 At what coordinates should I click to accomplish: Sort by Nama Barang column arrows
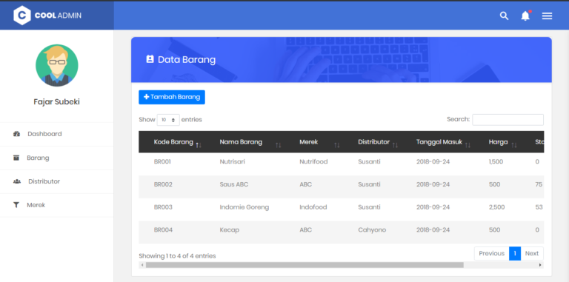tap(279, 145)
